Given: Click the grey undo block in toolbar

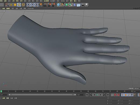Looking at the screenshot, I should [2, 5].
